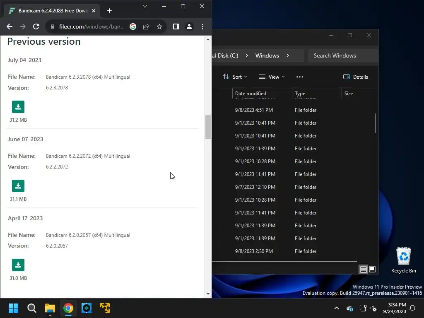Open the Google icon in the address bar

coord(133,26)
